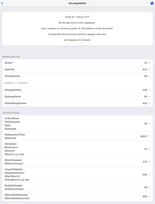Open the home screen via house icon
The height and width of the screenshot is (204, 155).
tap(152, 3)
